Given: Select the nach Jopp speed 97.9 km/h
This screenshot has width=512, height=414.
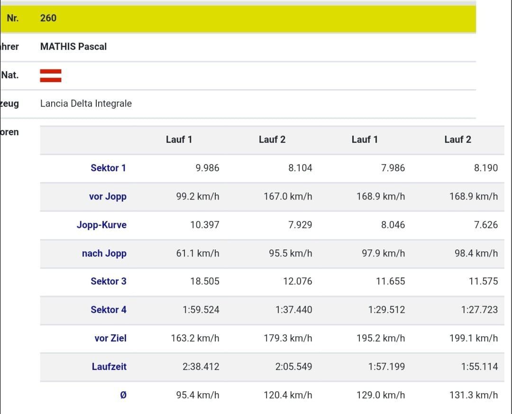Looking at the screenshot, I should point(384,253).
